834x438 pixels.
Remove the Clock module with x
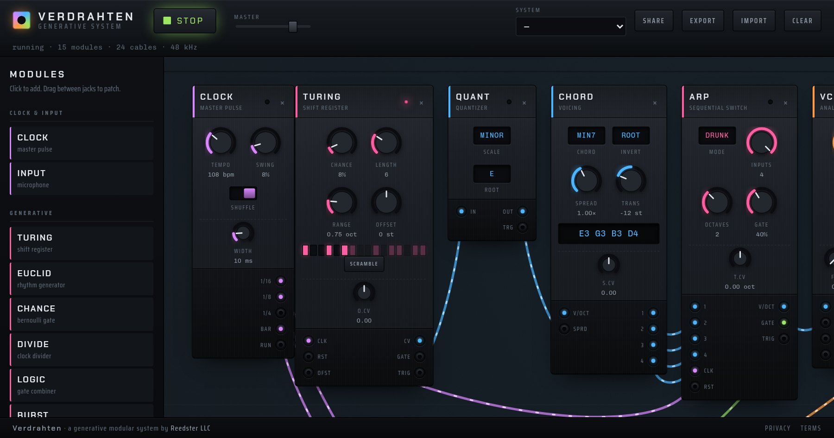(x=282, y=102)
